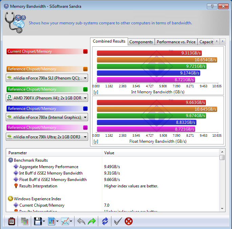Switch to the Combined Results tab
Screen dimensions: 232x229
pyautogui.click(x=109, y=41)
